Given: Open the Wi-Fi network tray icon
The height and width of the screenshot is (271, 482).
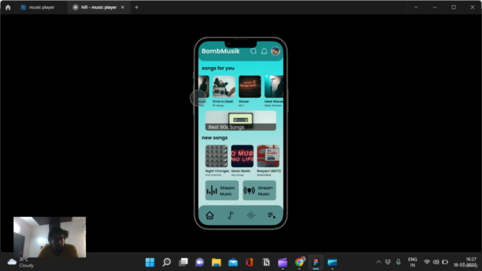Looking at the screenshot, I should coord(427,262).
